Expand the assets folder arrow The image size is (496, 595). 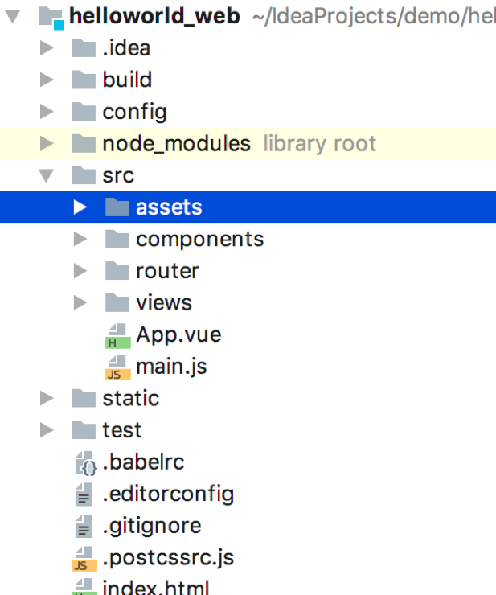pyautogui.click(x=80, y=207)
